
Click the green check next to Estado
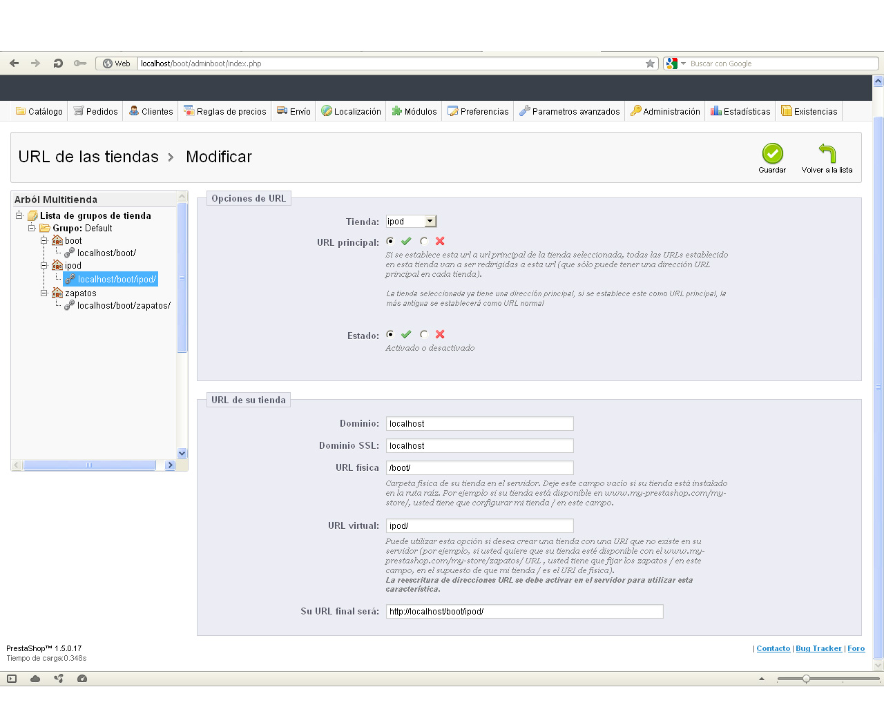click(406, 334)
